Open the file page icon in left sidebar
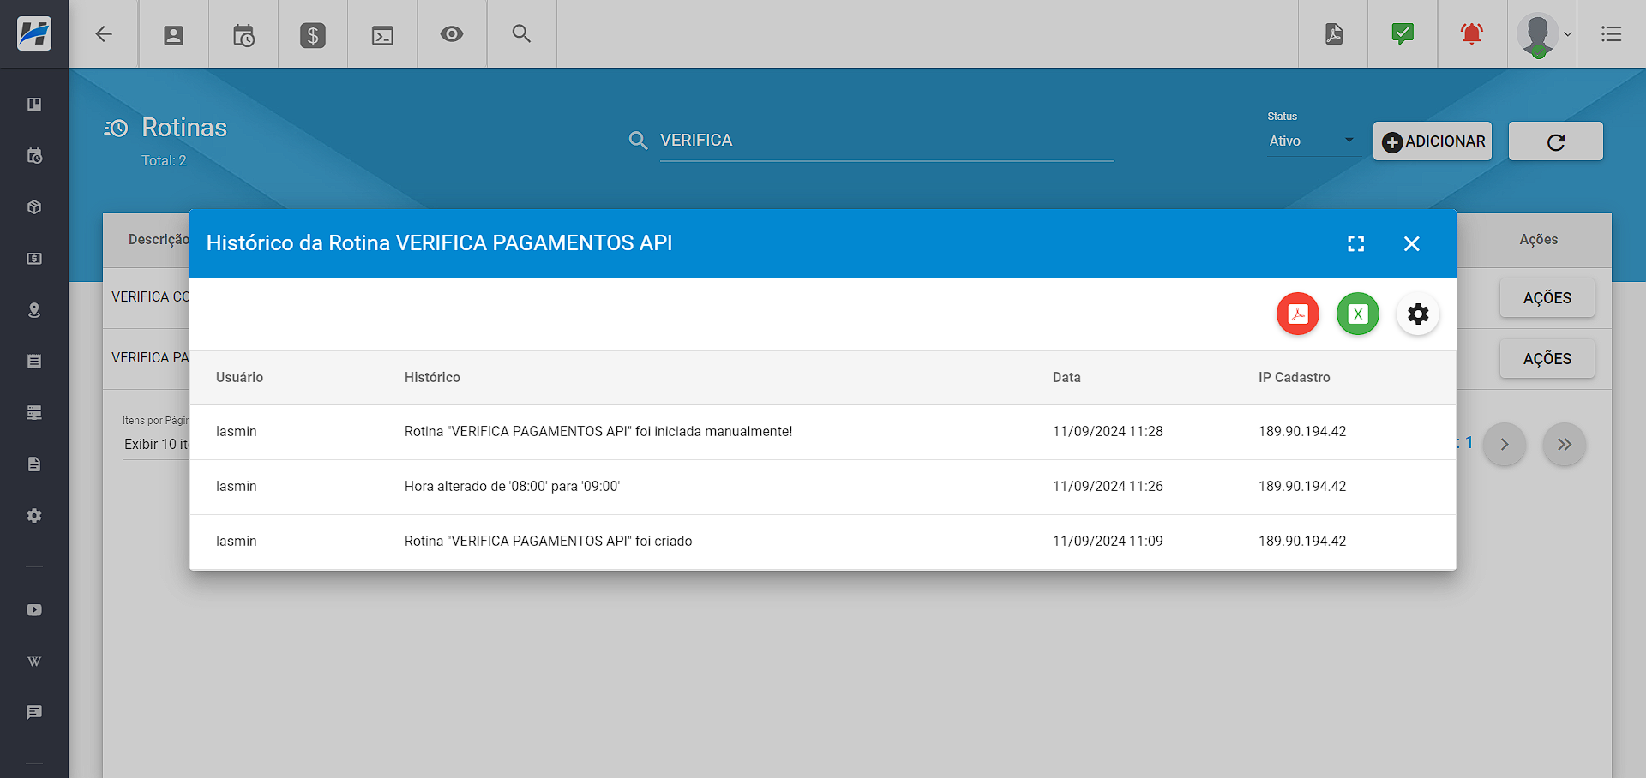Image resolution: width=1646 pixels, height=778 pixels. point(34,464)
